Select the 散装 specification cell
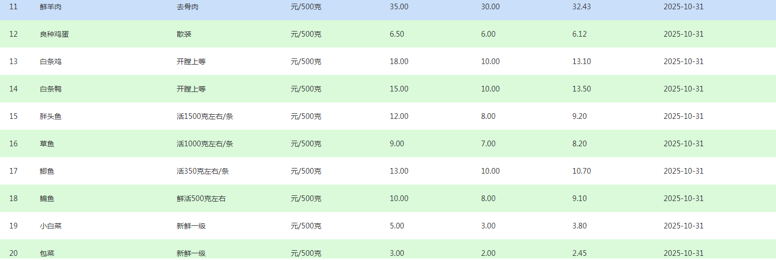Viewport: 776px width, 260px height. (x=184, y=34)
